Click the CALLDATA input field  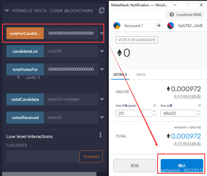coord(43,156)
